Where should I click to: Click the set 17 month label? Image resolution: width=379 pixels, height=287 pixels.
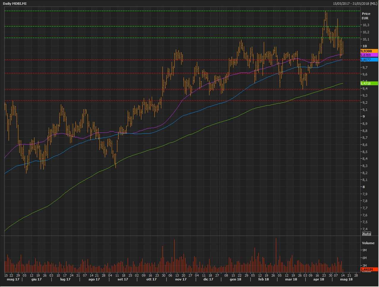pyautogui.click(x=123, y=279)
